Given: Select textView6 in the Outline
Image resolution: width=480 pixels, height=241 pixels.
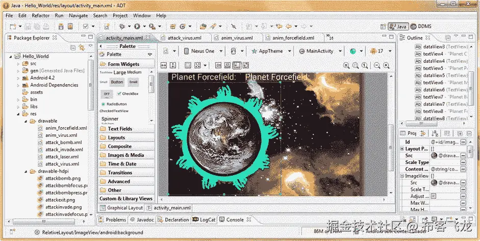Looking at the screenshot, I should click(x=441, y=83).
